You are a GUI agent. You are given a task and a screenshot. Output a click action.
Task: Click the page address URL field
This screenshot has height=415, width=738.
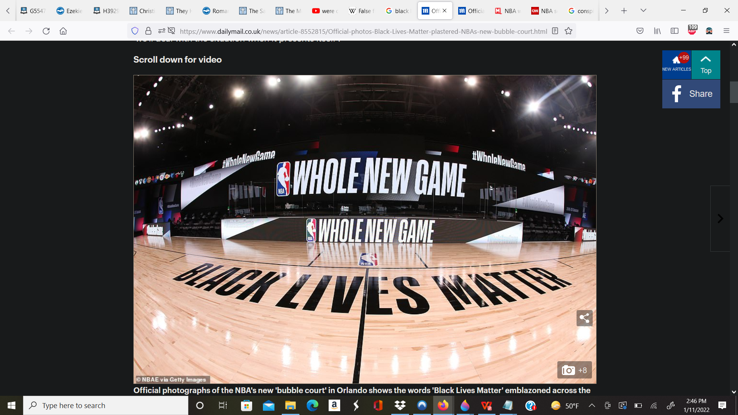click(x=363, y=31)
